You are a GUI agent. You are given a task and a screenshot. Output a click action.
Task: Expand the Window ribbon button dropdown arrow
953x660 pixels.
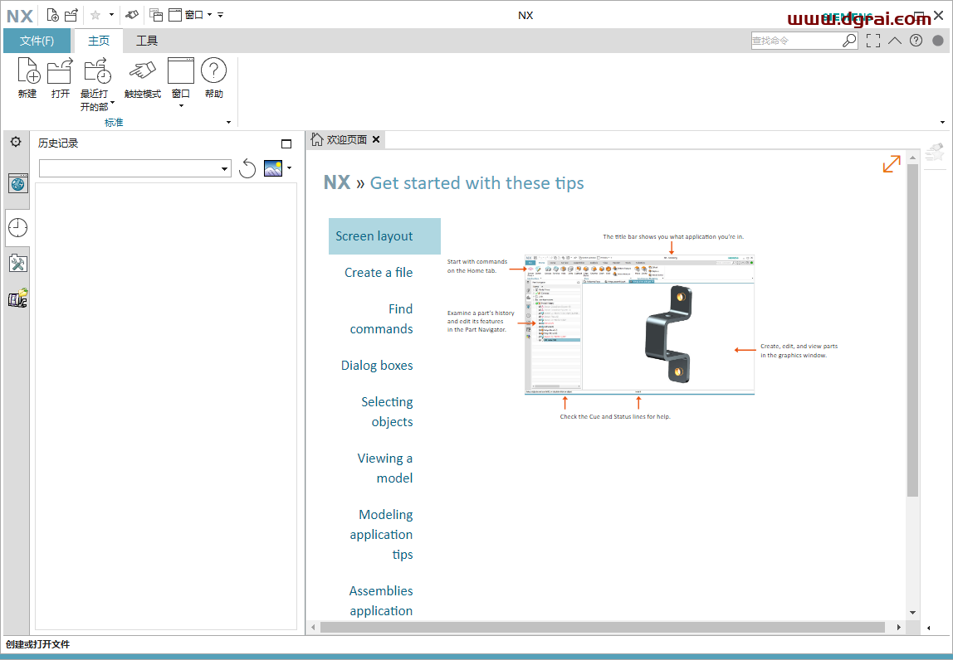tap(180, 106)
